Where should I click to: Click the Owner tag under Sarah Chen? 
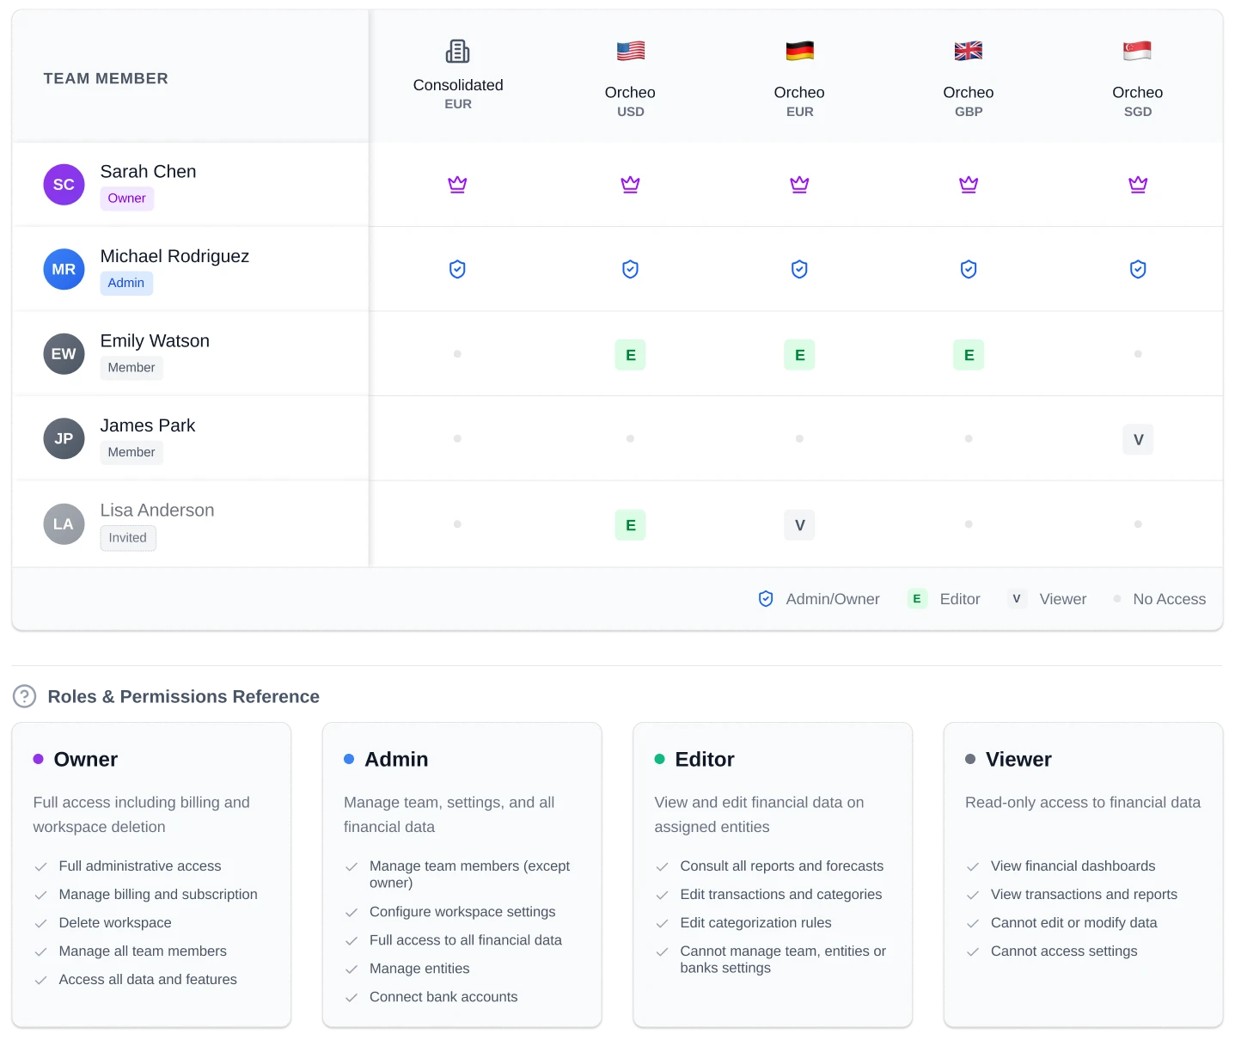(x=126, y=198)
